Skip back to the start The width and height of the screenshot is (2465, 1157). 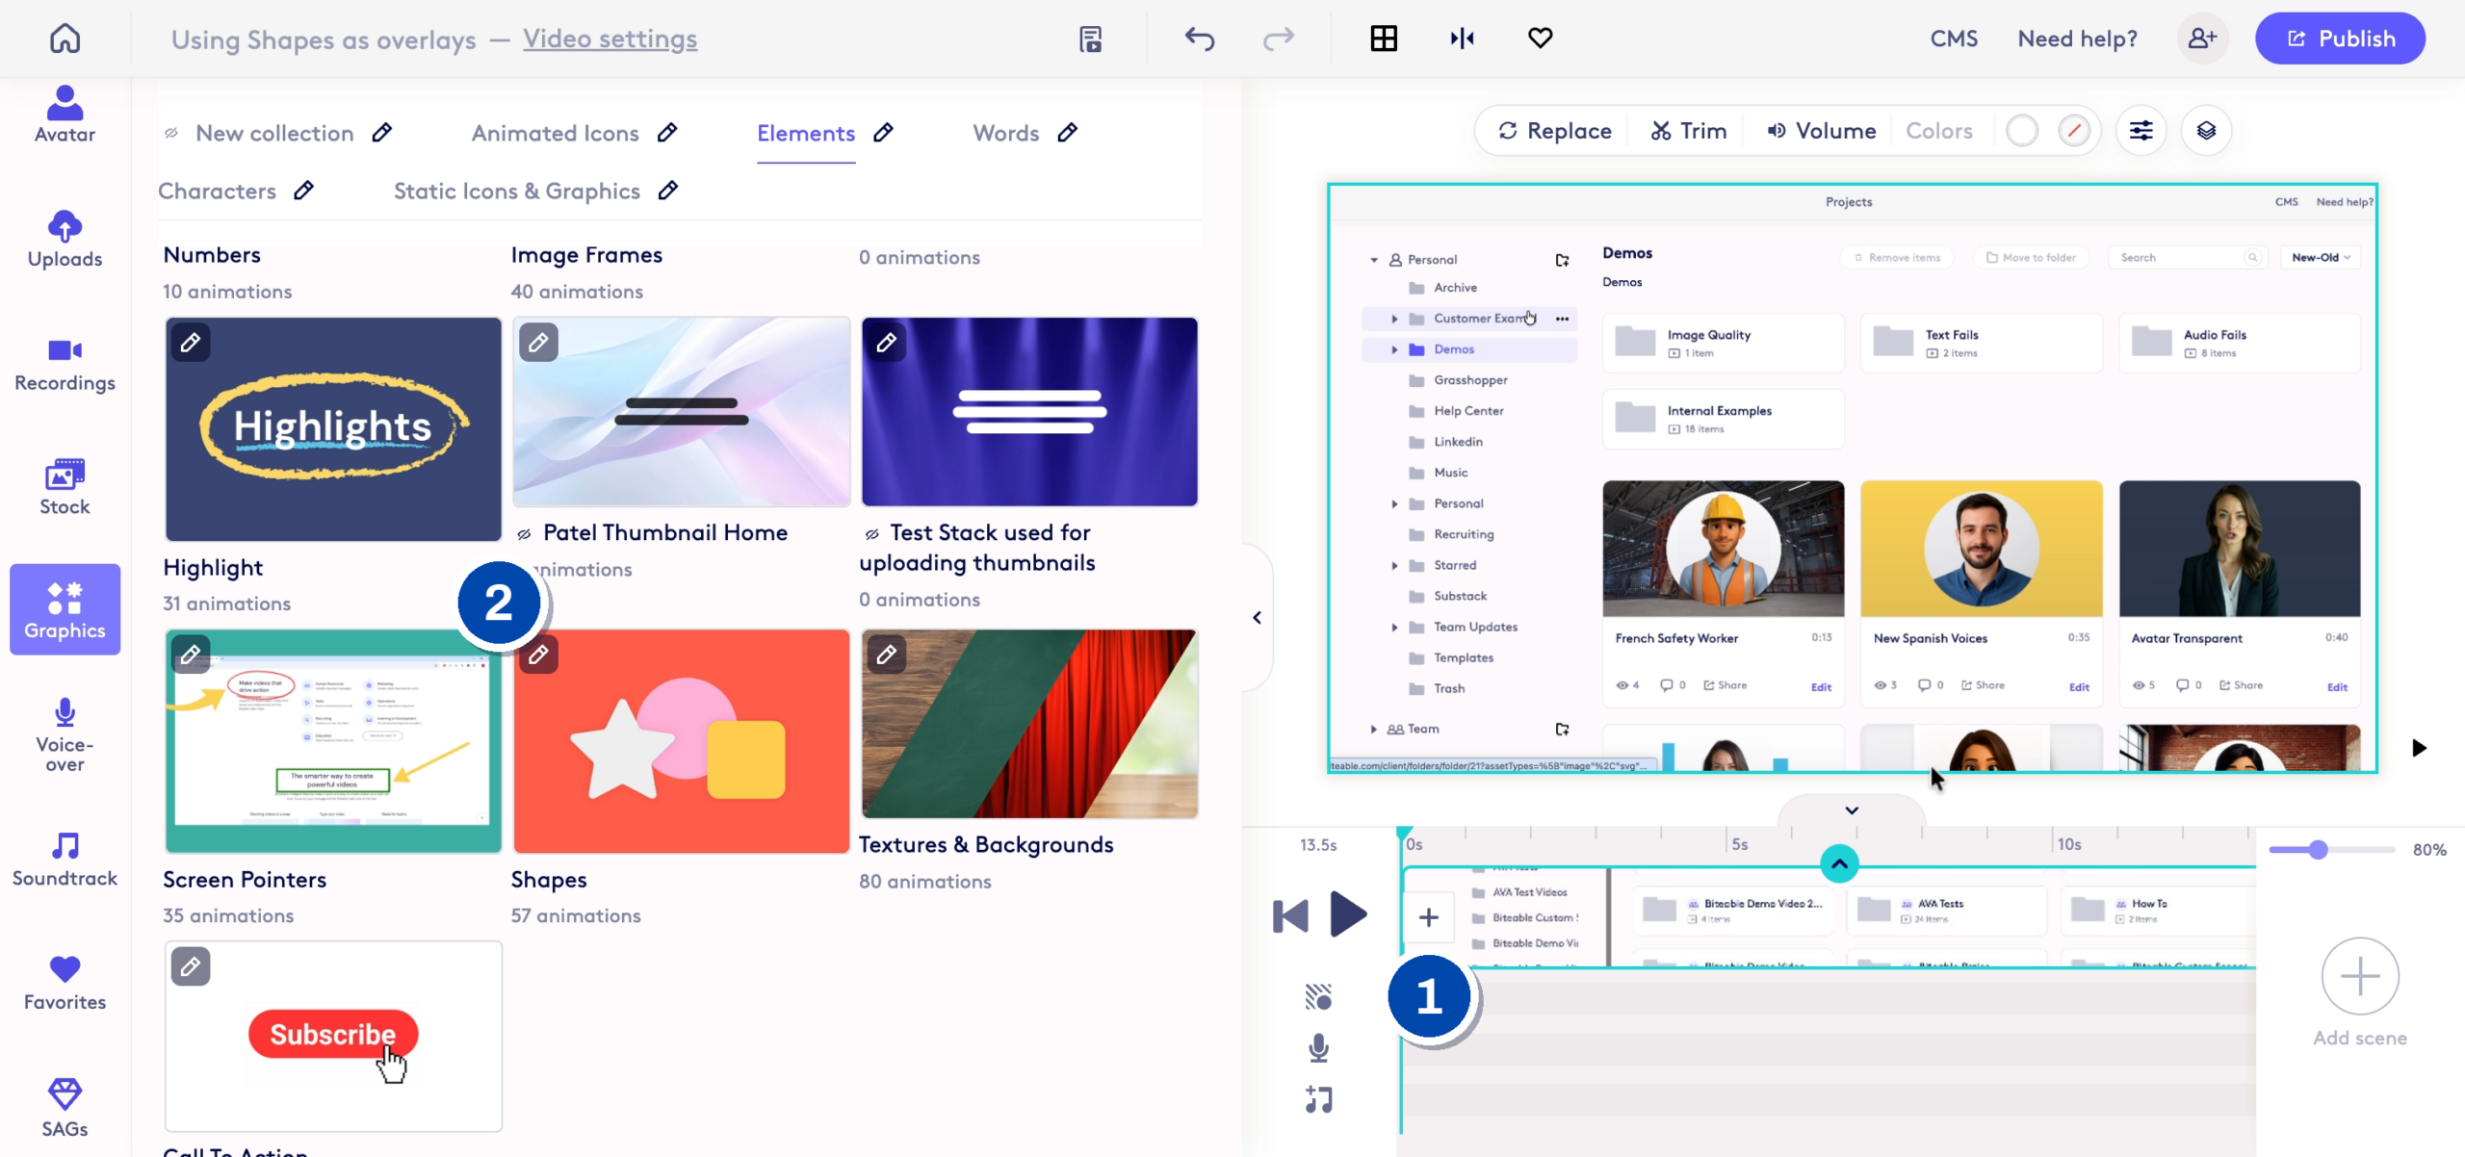[1290, 916]
